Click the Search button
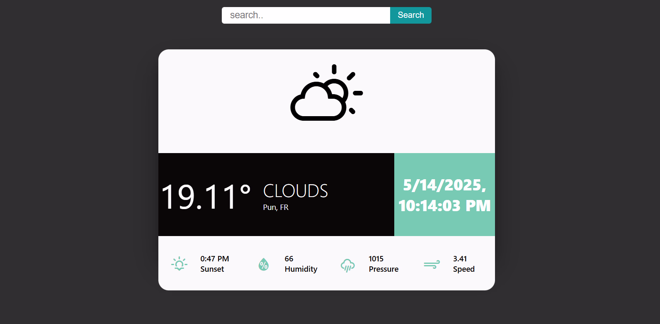The width and height of the screenshot is (660, 324). pos(411,15)
